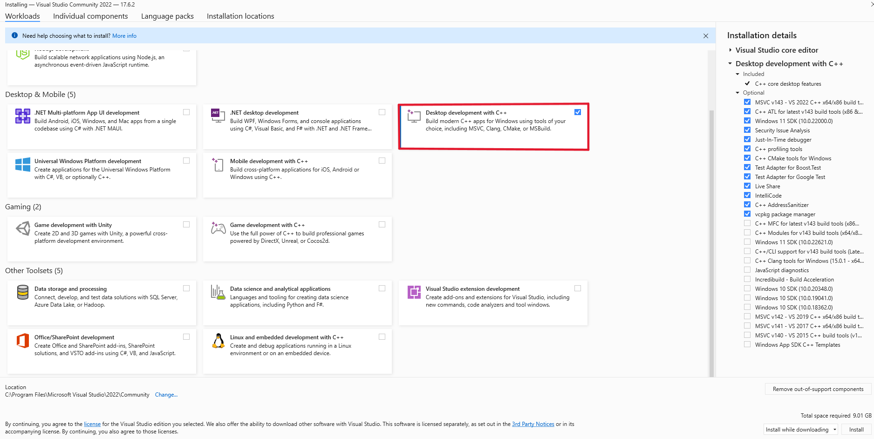The height and width of the screenshot is (439, 874).
Task: Enable the C++ MFC for latest v143 build tools
Action: (747, 223)
